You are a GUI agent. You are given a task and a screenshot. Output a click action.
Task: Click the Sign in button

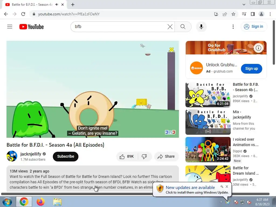click(x=254, y=27)
